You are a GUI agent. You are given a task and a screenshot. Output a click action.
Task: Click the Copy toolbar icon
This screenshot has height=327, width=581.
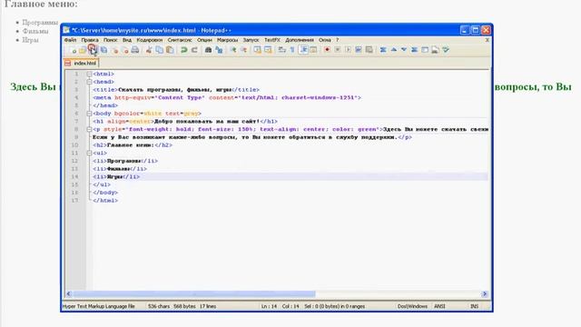pos(160,50)
